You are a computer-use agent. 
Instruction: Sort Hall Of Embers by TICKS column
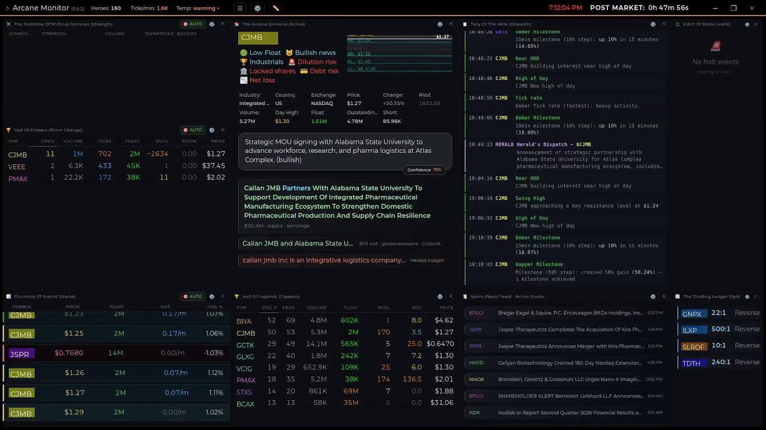tap(105, 141)
